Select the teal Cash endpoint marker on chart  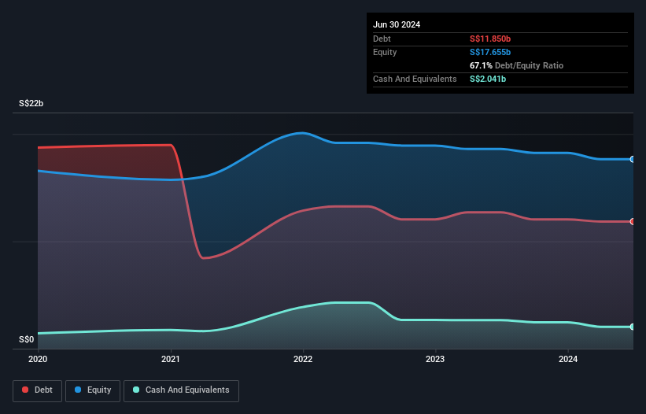coord(633,327)
